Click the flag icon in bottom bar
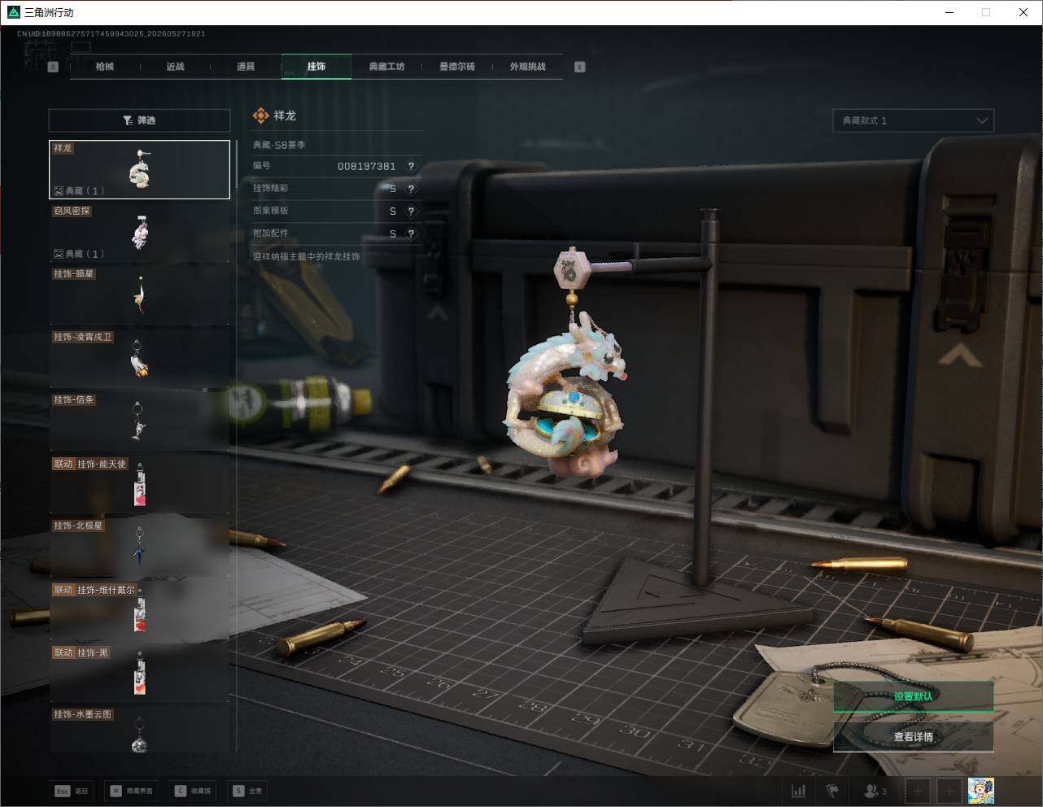The image size is (1043, 807). point(832,791)
